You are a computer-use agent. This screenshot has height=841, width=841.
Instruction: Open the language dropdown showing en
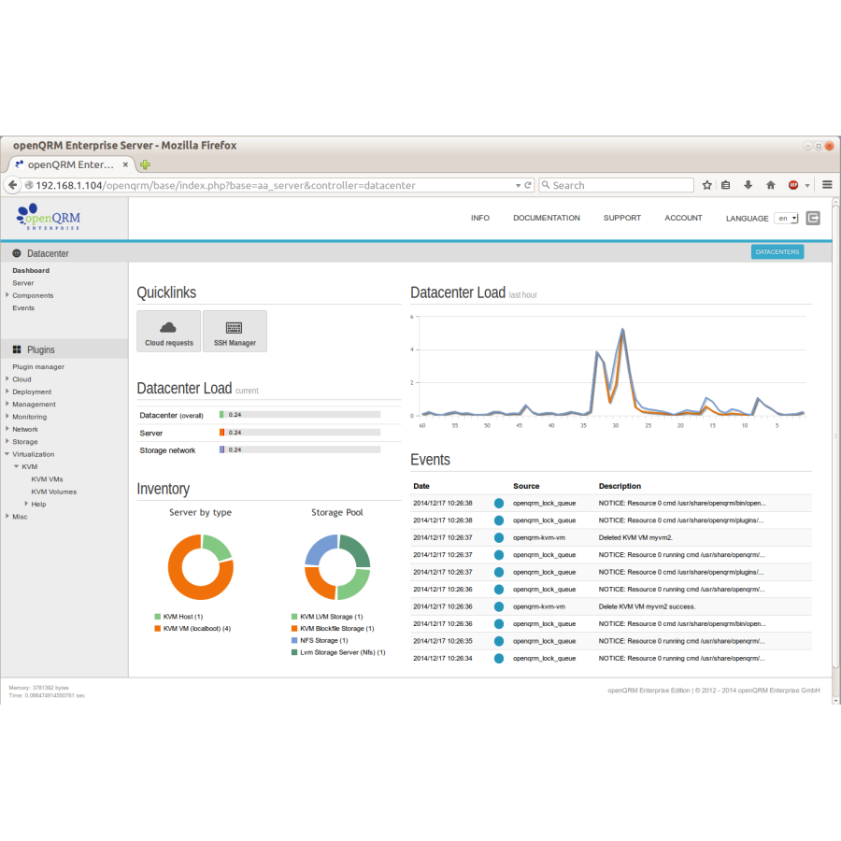coord(786,219)
